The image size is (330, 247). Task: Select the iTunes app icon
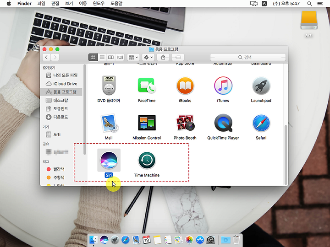click(x=223, y=86)
